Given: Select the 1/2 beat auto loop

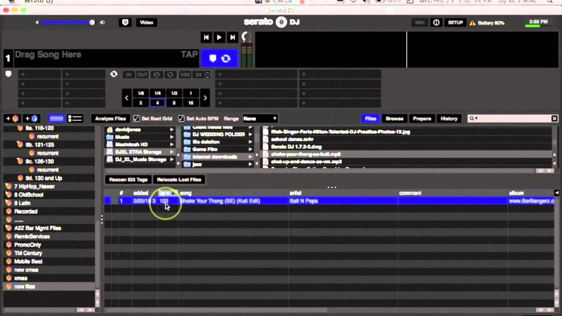Looking at the screenshot, I should coord(174,93).
